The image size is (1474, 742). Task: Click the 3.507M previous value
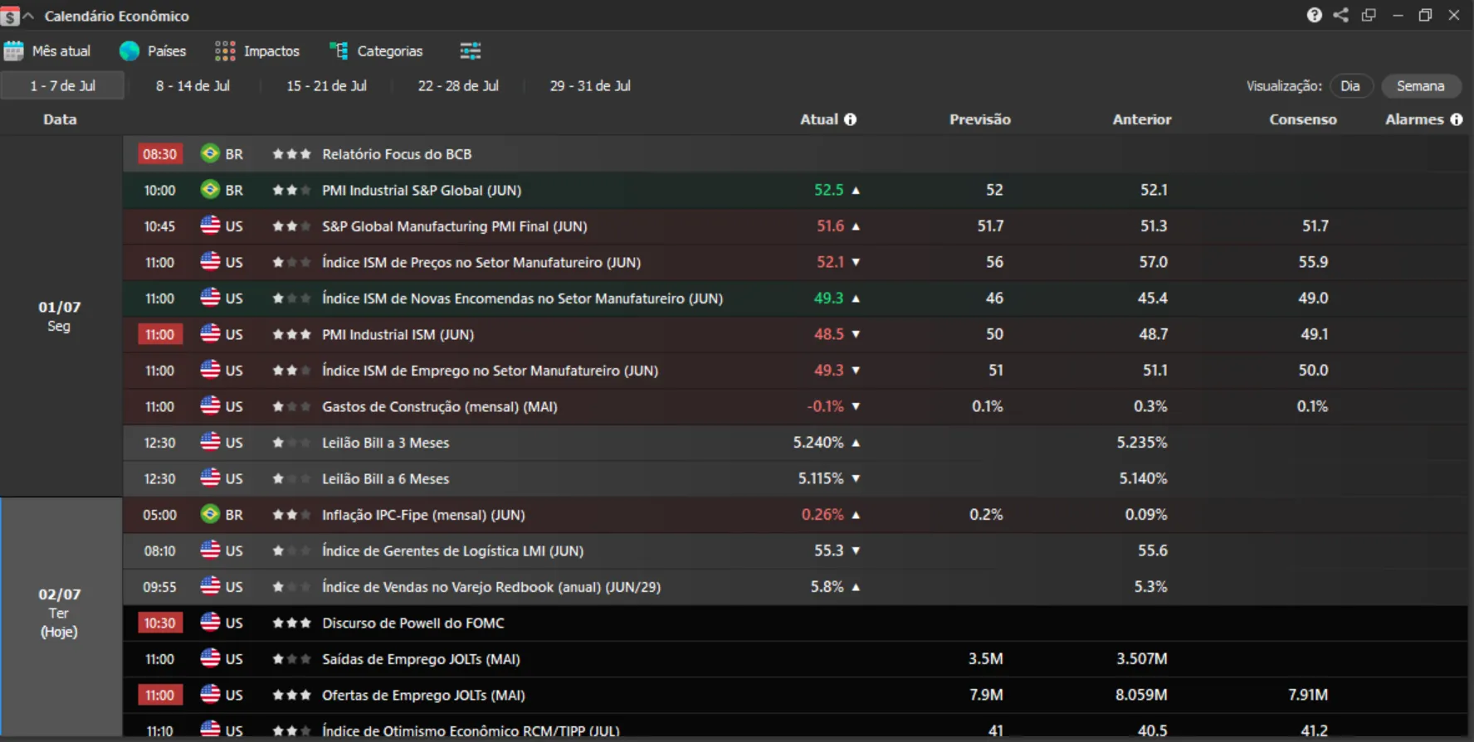click(x=1141, y=658)
